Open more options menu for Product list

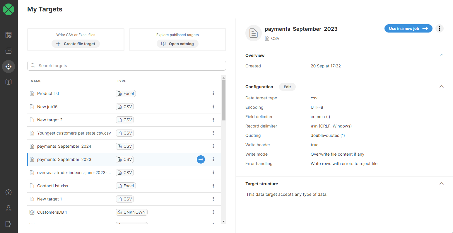[x=213, y=93]
